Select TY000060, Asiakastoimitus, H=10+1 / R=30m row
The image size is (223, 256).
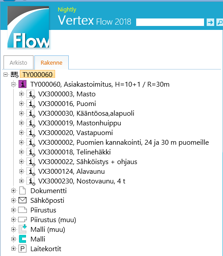point(100,84)
